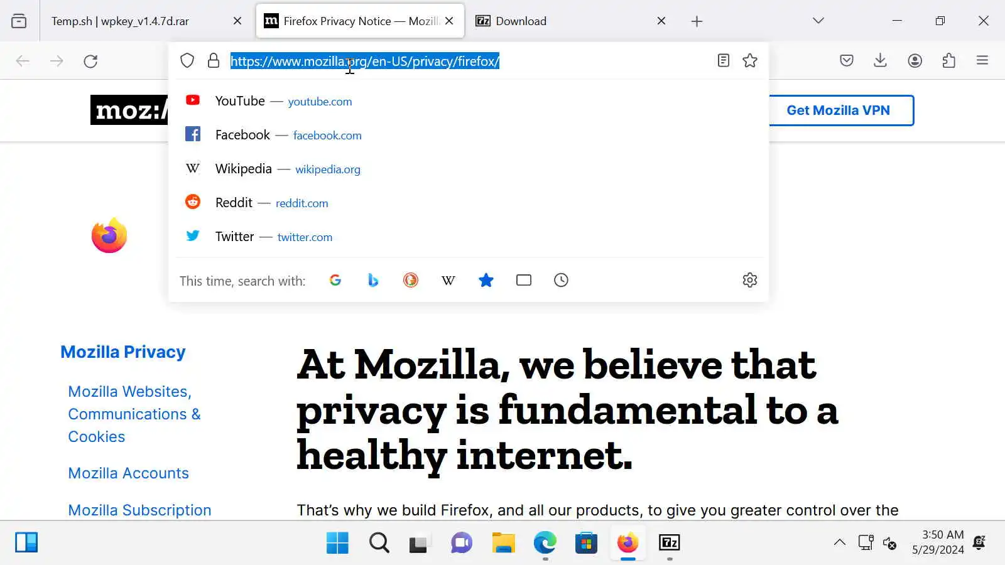The image size is (1005, 565).
Task: Open Mozilla Subscription link
Action: point(139,510)
